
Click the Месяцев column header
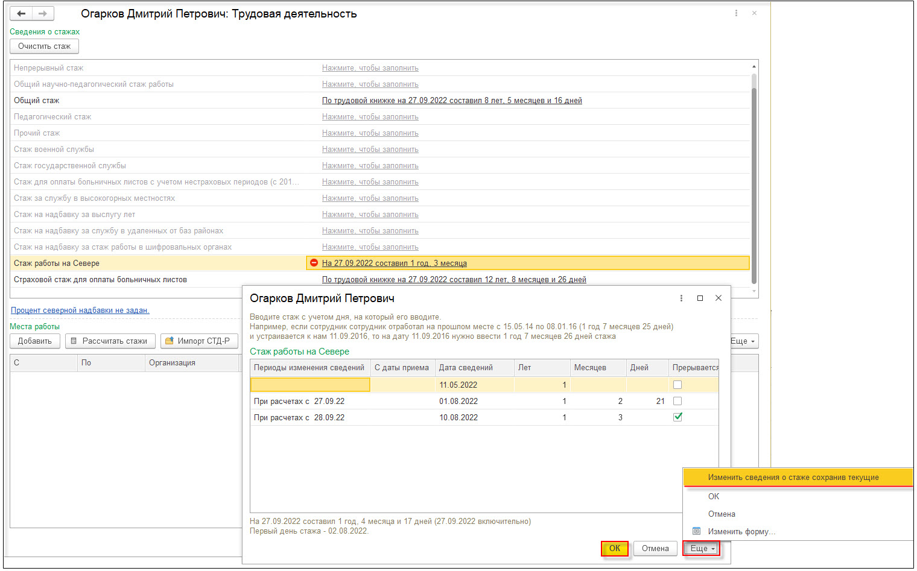point(598,367)
